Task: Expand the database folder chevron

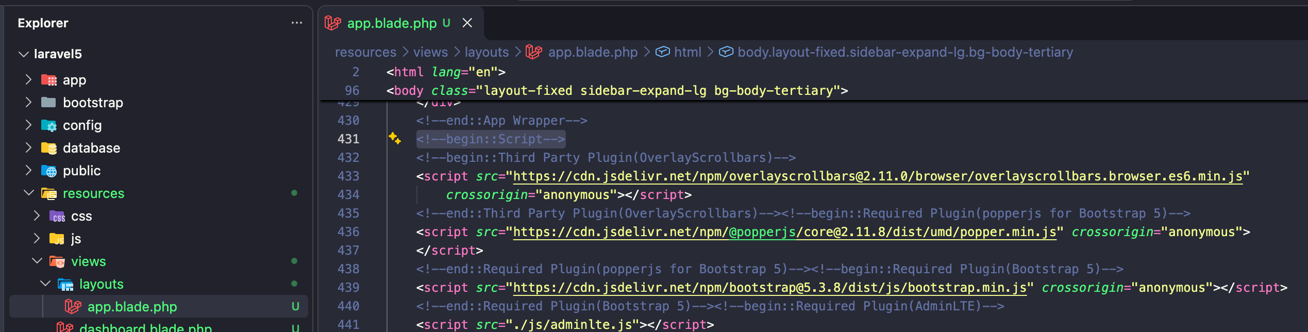Action: pos(28,148)
